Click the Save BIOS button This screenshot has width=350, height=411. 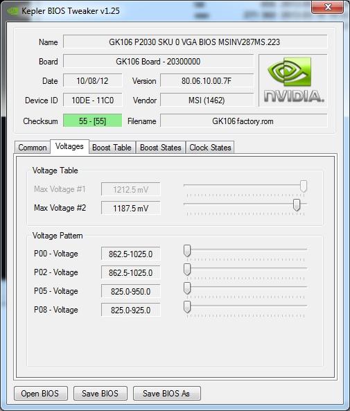(x=100, y=394)
